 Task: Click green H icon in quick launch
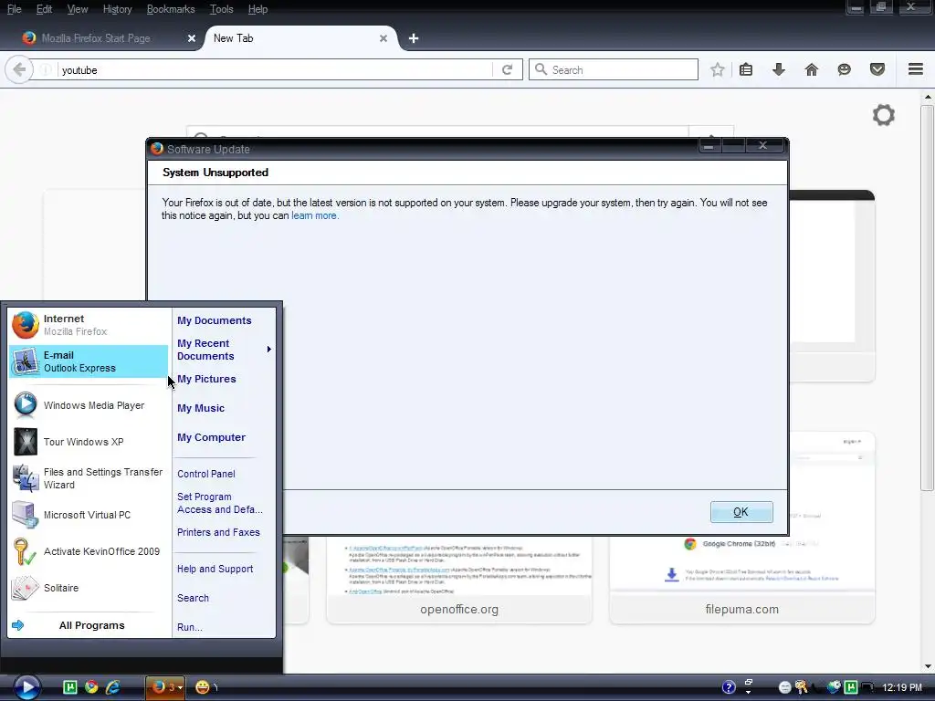69,687
